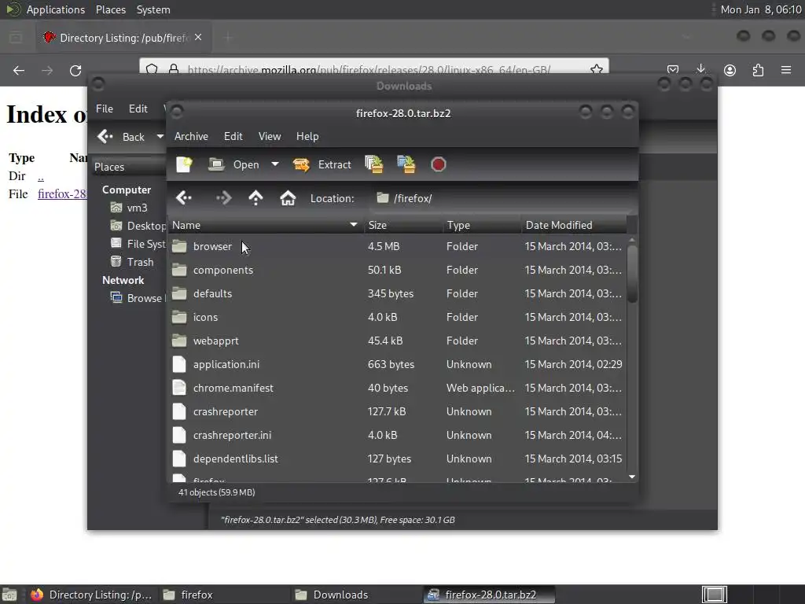Screen dimensions: 805x604
Task: Select the browser folder icon
Action: click(179, 246)
